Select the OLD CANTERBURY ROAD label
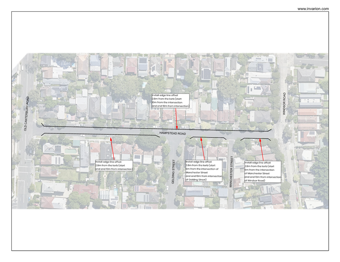Image resolution: width=340 pixels, height=262 pixels. tap(26, 113)
